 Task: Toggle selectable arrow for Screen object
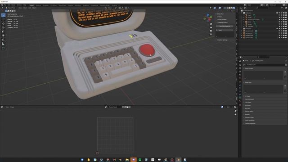(x=279, y=24)
